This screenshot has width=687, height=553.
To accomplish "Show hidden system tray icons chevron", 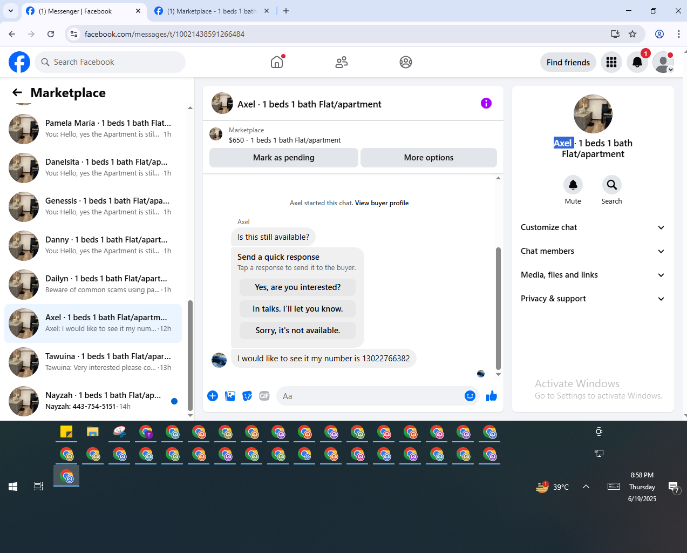I will pyautogui.click(x=586, y=487).
